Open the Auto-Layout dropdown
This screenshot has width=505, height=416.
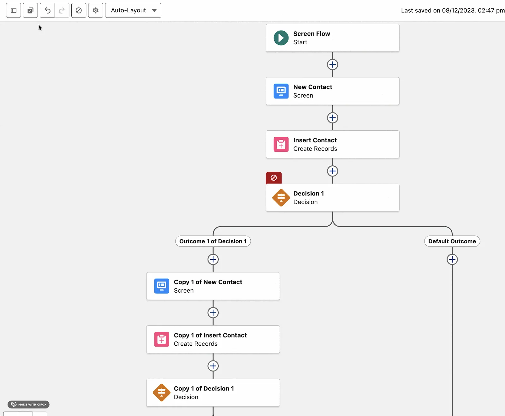click(133, 10)
